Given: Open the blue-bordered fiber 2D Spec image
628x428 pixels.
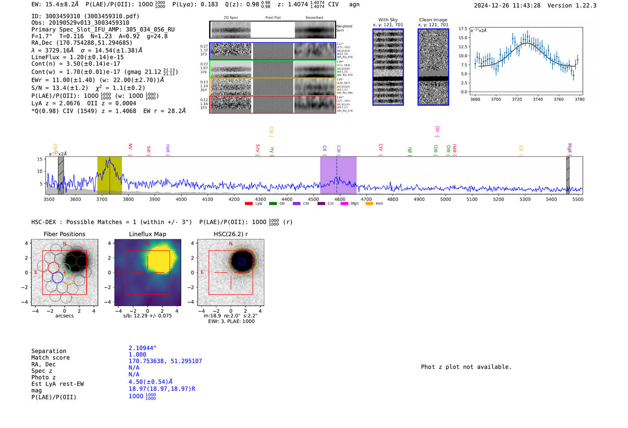Looking at the screenshot, I should (x=231, y=51).
